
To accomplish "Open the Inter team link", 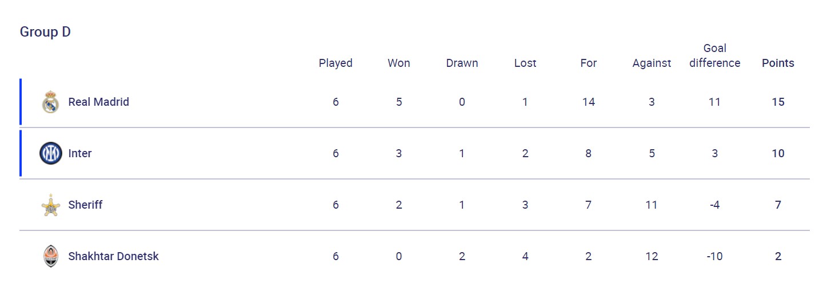I will tap(80, 153).
